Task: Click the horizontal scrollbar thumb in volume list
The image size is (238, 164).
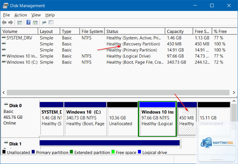Action: (118, 93)
